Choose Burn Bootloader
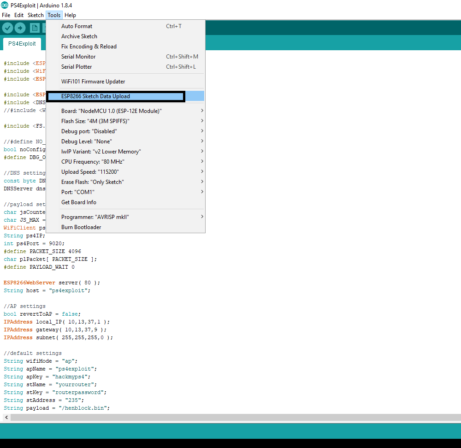The image size is (461, 448). (x=125, y=227)
